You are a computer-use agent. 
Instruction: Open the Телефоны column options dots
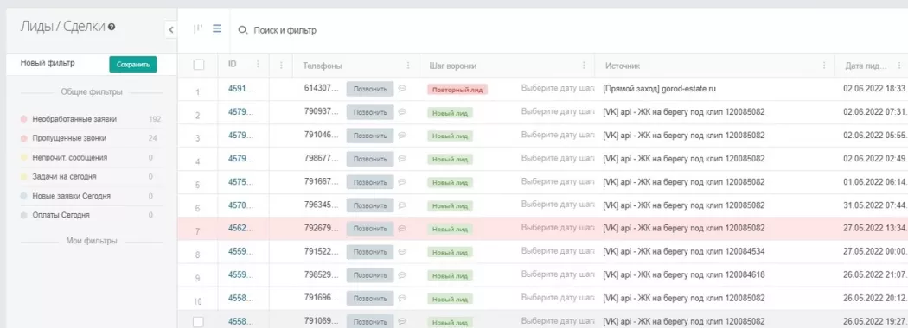pos(408,66)
